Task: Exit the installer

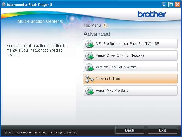Action: 162,130
